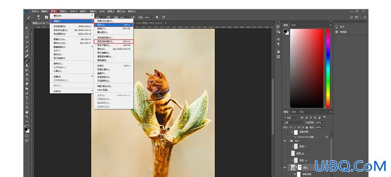Select the Path Selection arrow tool

27,103
